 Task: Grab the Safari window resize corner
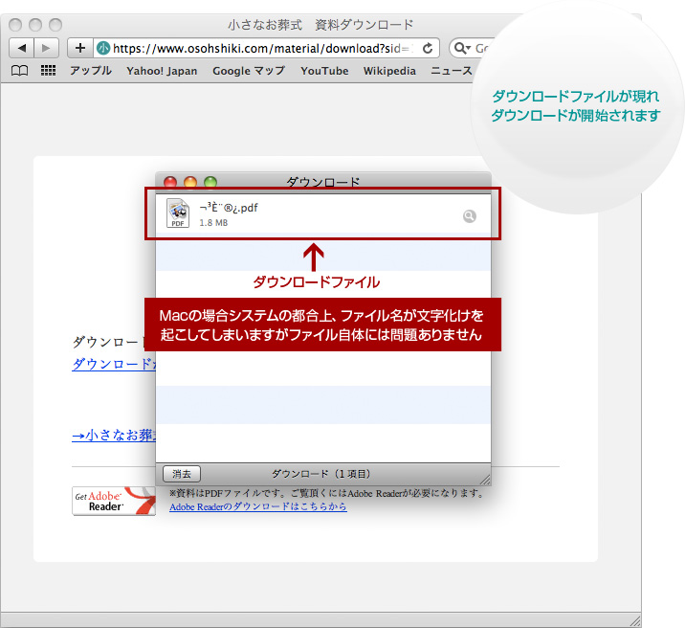(x=634, y=620)
